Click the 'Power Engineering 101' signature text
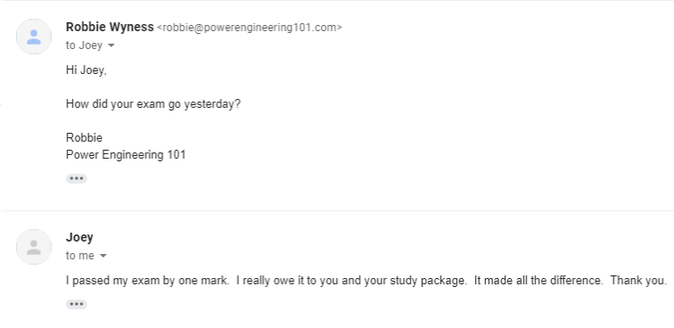 [x=126, y=155]
